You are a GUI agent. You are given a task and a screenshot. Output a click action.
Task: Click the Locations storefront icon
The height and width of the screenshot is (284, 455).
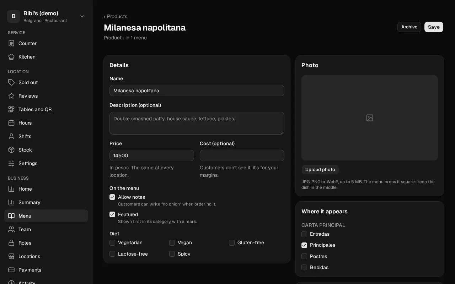pos(11,256)
